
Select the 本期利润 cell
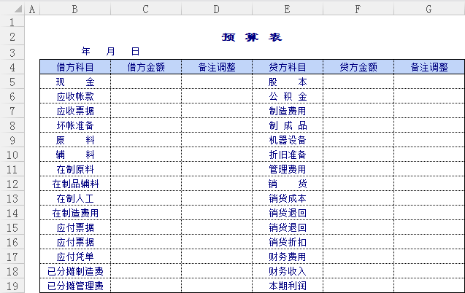pos(288,286)
